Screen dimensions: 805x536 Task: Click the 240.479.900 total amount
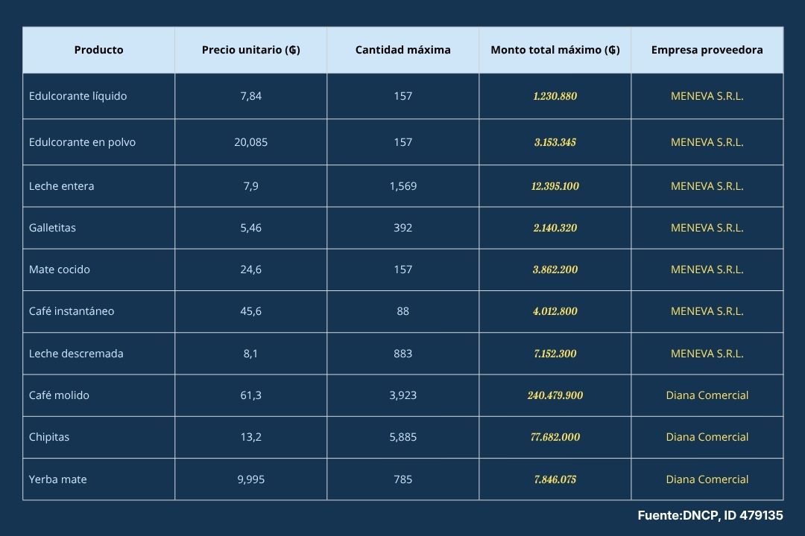pyautogui.click(x=555, y=395)
